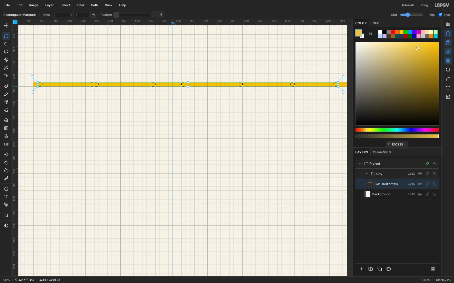Add new layer with plus icon

[361, 269]
